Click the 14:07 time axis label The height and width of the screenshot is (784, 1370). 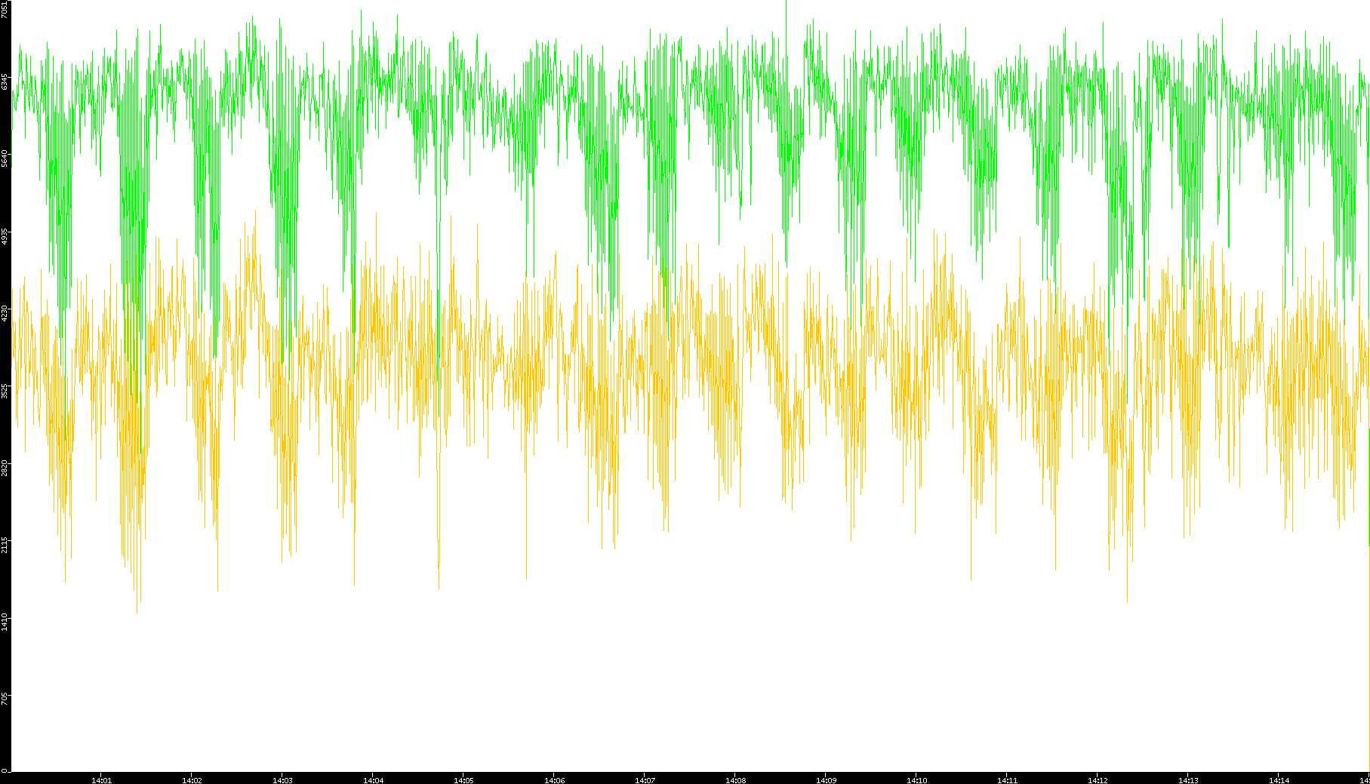pyautogui.click(x=645, y=780)
